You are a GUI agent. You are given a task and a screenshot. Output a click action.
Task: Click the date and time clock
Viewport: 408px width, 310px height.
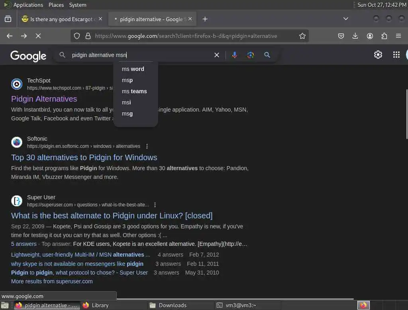[381, 5]
